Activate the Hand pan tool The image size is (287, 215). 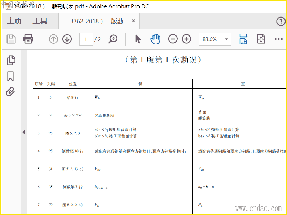tap(155, 39)
